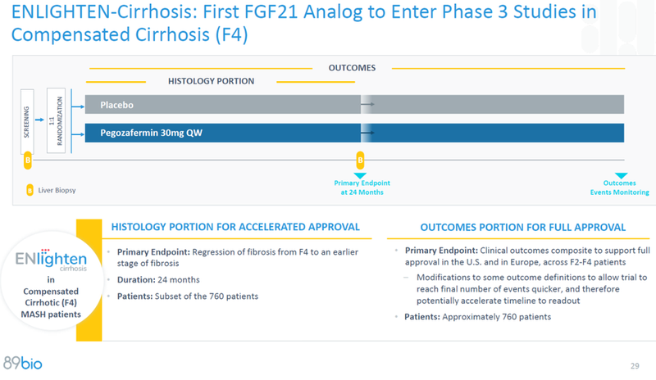Click the Primary Endpoint at 24 Months label
Viewport: 656px width, 380px height.
pyautogui.click(x=362, y=188)
